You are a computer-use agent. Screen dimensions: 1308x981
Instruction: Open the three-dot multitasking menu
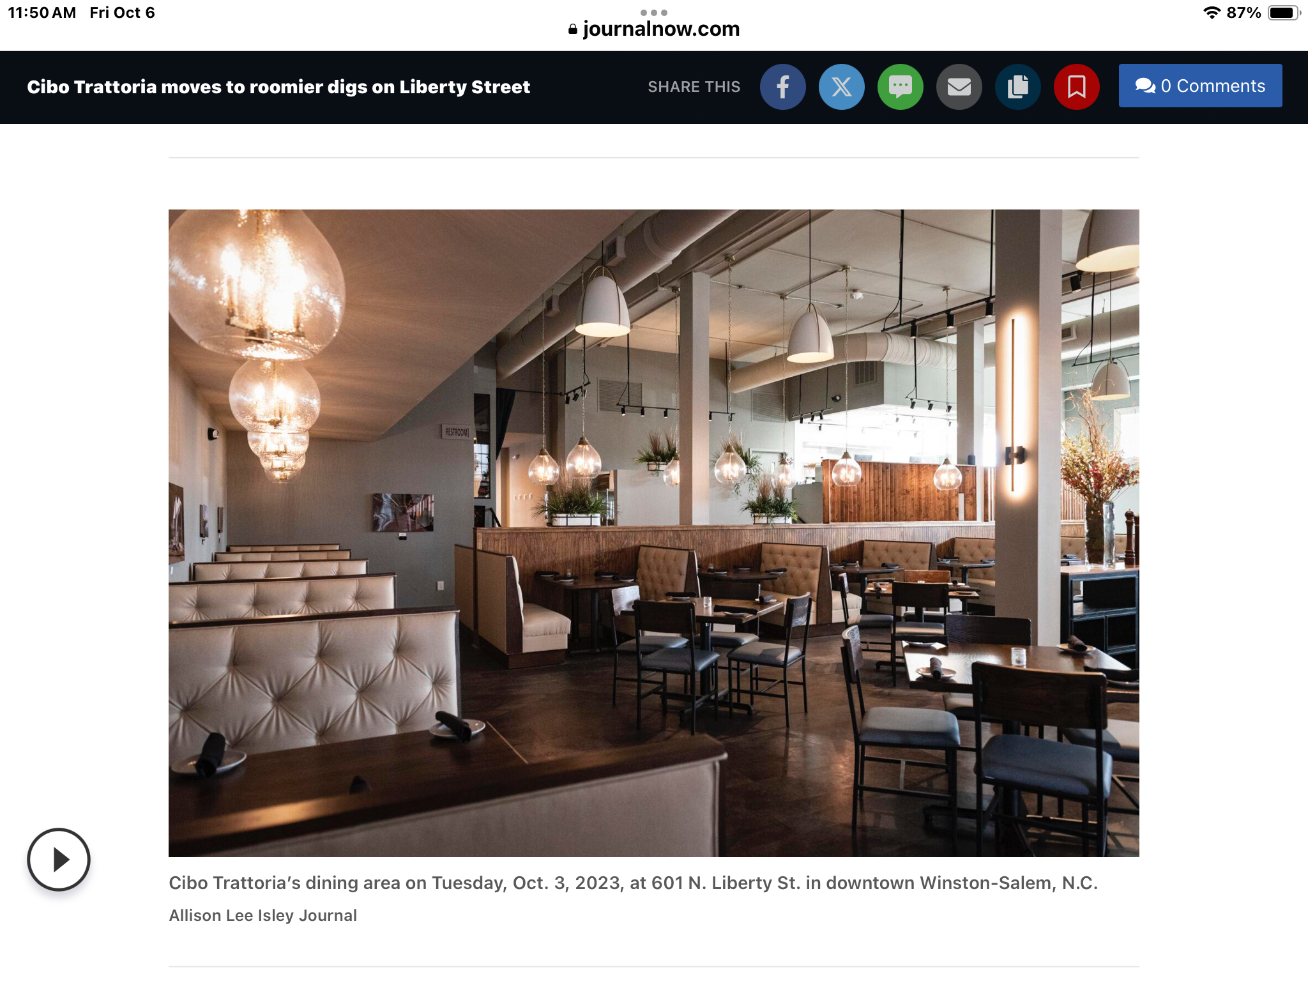click(x=654, y=12)
